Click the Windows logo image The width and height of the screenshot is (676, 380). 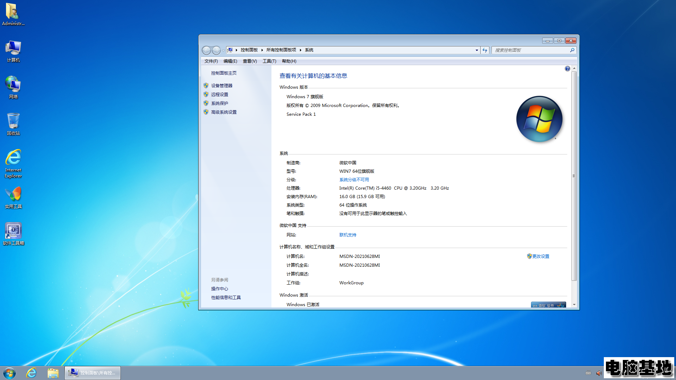point(539,119)
